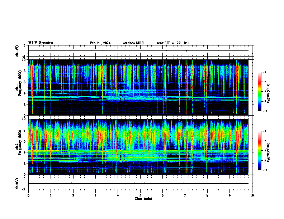The width and height of the screenshot is (284, 219).
Task: Click time axis tick label "3"
Action: [x=95, y=195]
